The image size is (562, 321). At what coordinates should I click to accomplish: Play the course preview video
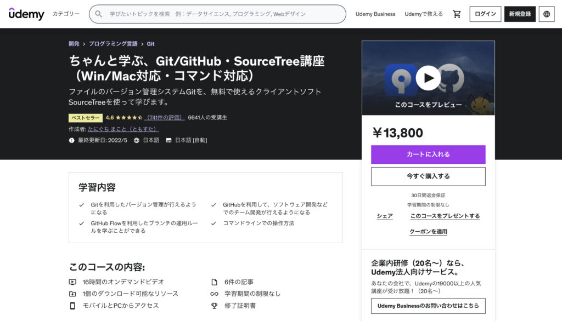(x=428, y=78)
